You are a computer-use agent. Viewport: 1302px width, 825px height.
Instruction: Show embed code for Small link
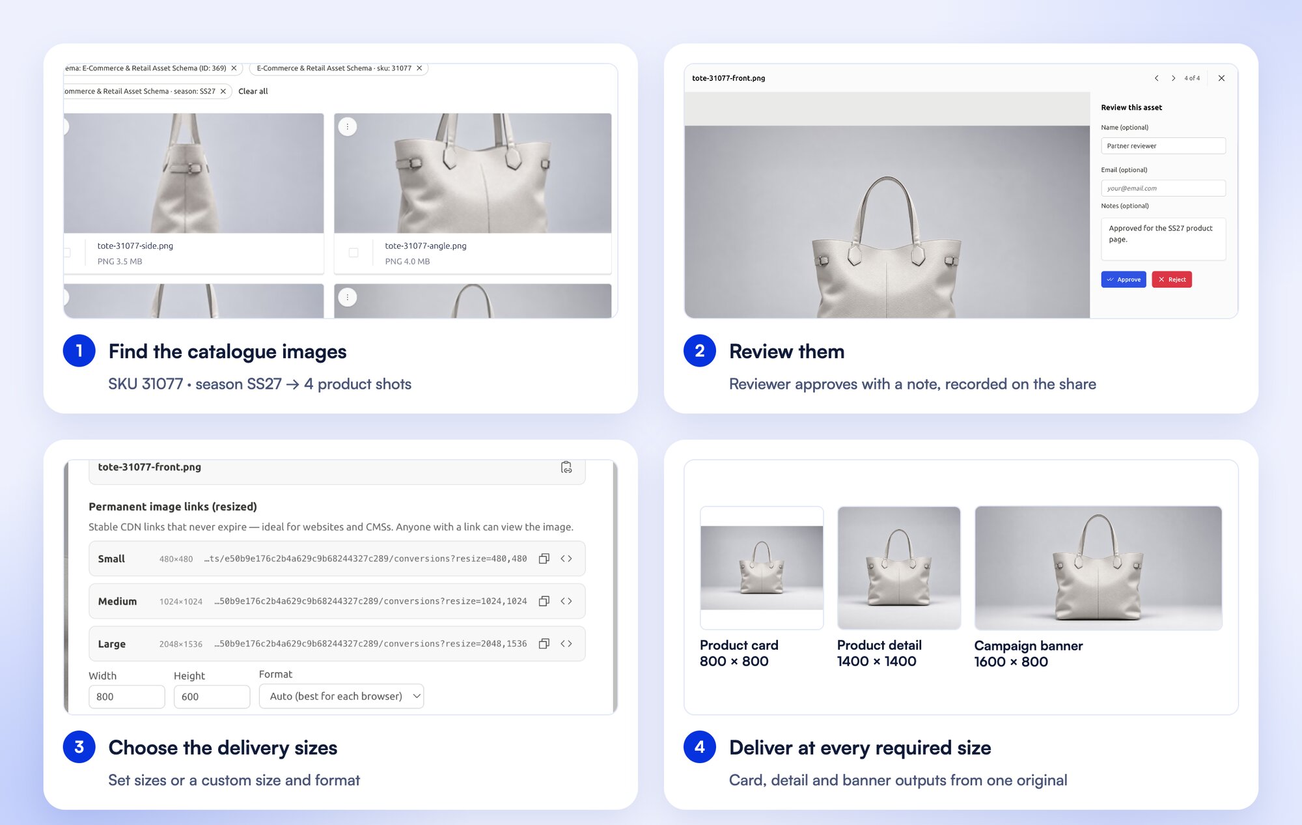pos(566,559)
